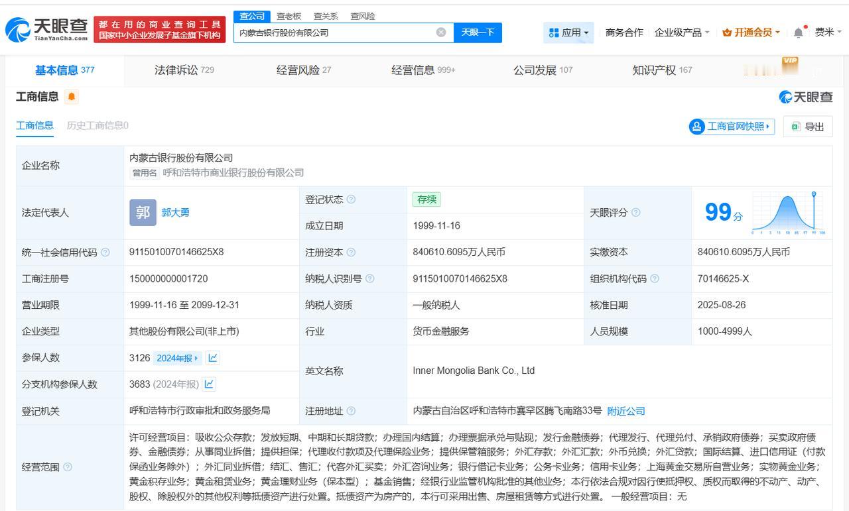Image resolution: width=849 pixels, height=511 pixels.
Task: Switch to 基本信息 tab
Action: point(64,70)
